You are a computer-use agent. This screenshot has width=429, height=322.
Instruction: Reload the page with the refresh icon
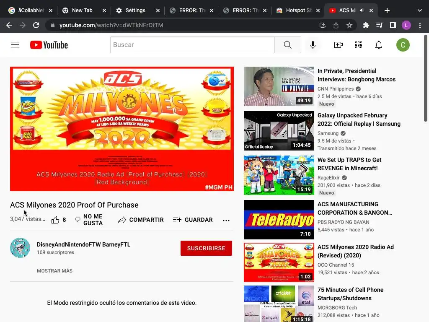tap(36, 25)
